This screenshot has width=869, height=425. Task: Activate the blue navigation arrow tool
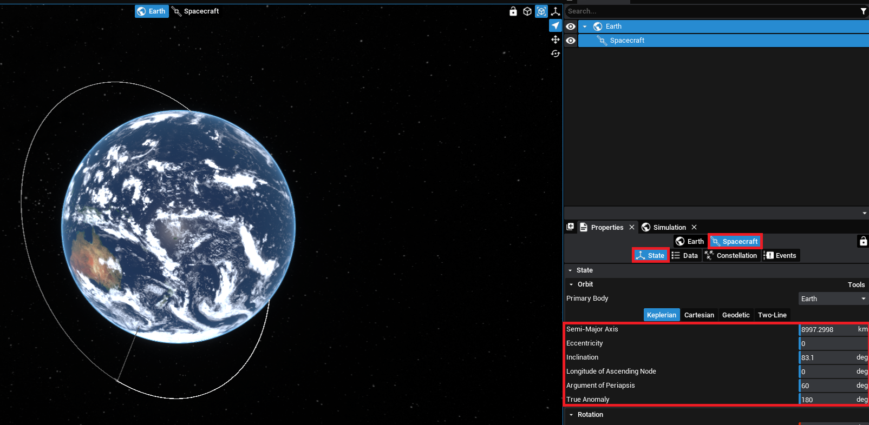[556, 25]
